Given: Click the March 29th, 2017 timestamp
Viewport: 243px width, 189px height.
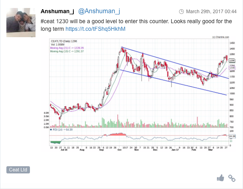Looking at the screenshot, I should pos(211,12).
